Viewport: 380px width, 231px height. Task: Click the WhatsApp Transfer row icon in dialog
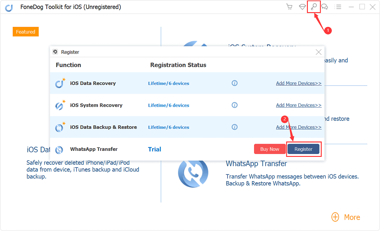59,149
